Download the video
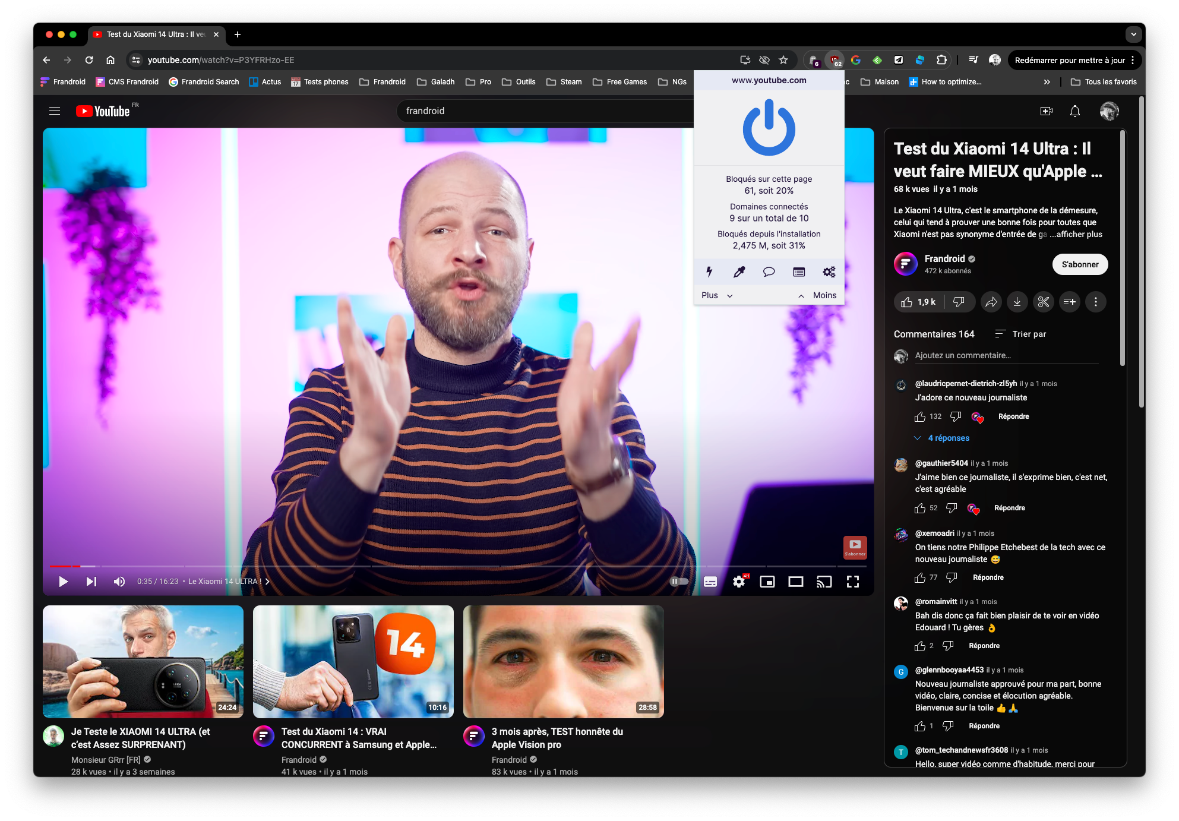Screen dimensions: 1179x821 pyautogui.click(x=1017, y=302)
